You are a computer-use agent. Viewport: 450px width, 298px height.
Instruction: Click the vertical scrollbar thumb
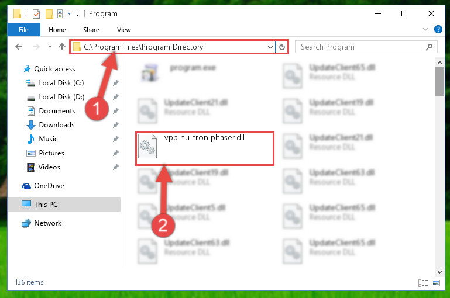439,82
